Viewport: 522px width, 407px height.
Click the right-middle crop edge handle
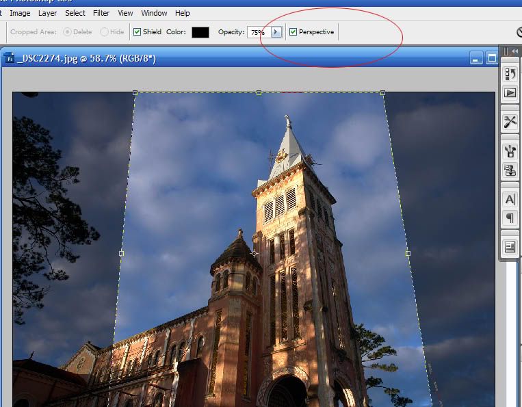pyautogui.click(x=408, y=254)
